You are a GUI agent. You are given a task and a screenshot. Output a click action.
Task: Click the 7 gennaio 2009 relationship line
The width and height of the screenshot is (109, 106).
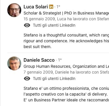click(66, 72)
